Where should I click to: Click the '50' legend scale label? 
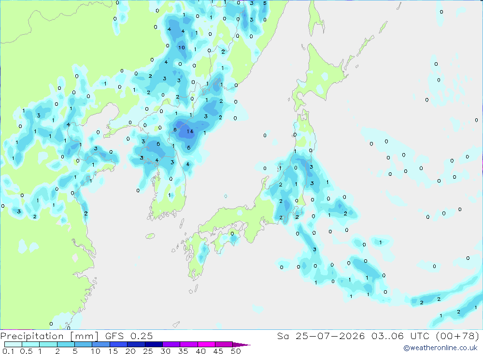click(236, 351)
